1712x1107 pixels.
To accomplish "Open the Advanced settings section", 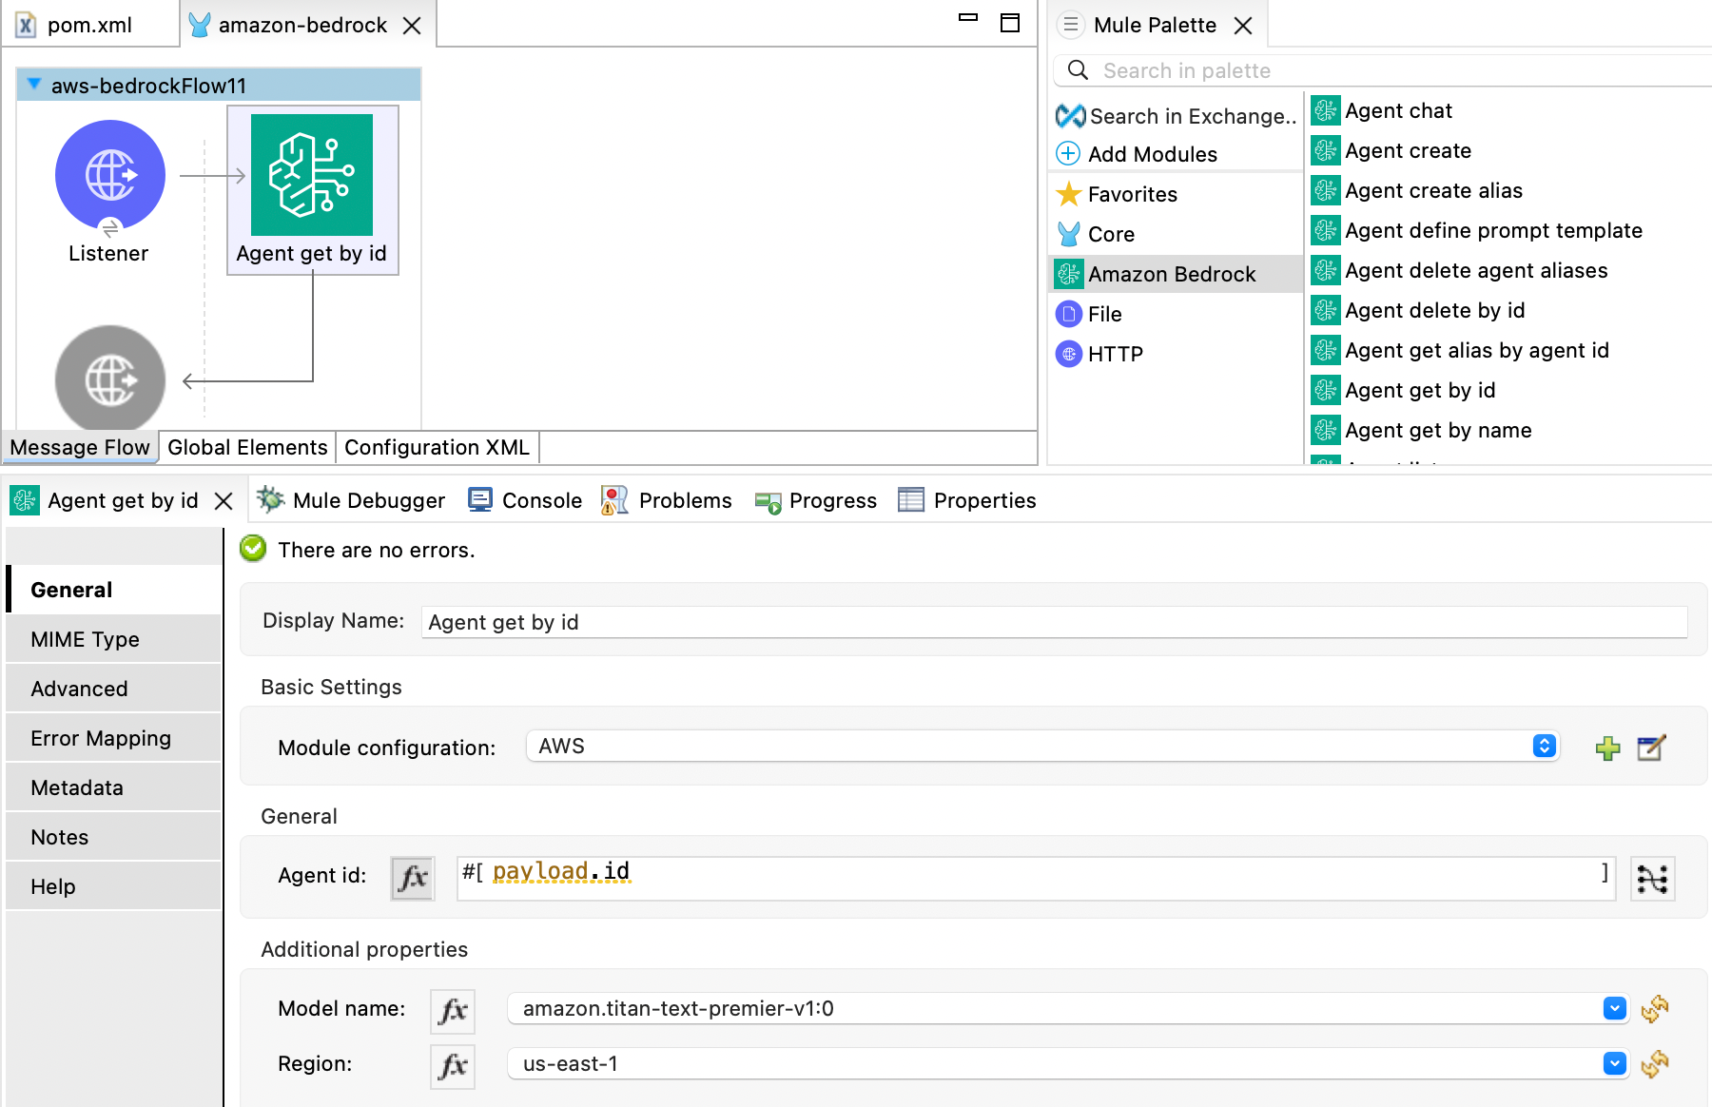I will click(x=114, y=689).
